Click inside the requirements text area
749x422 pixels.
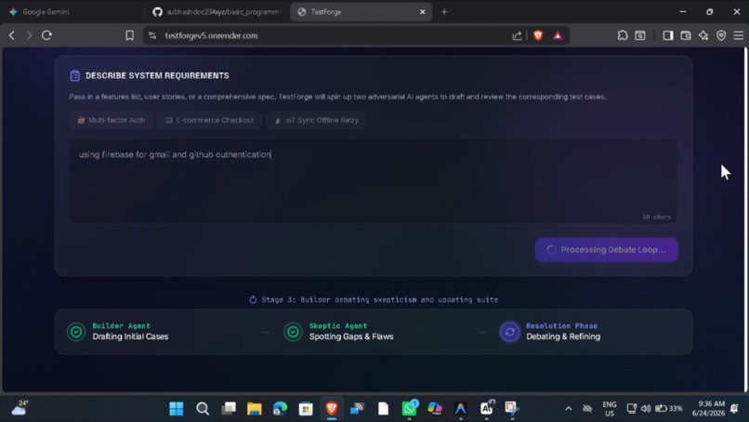coord(374,181)
